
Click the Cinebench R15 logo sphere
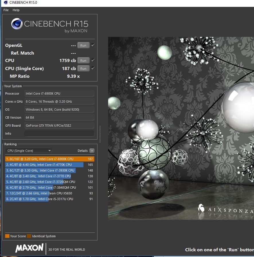coord(17,24)
